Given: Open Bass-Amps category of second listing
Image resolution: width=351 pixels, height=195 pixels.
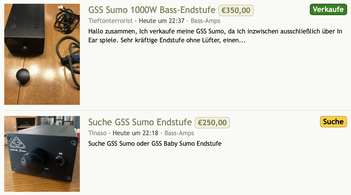Looking at the screenshot, I should pyautogui.click(x=179, y=133).
